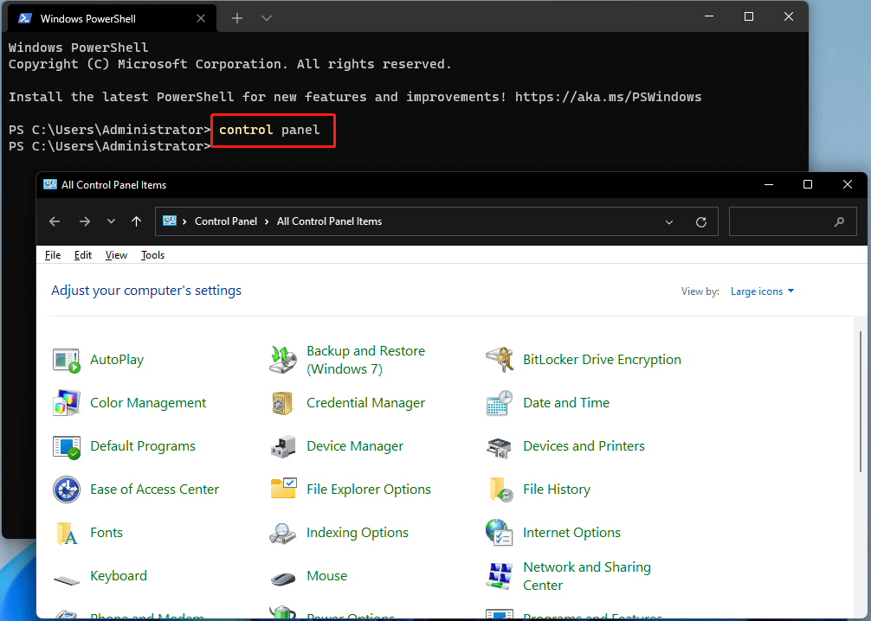
Task: Open the Date and Time link text
Action: pos(566,403)
